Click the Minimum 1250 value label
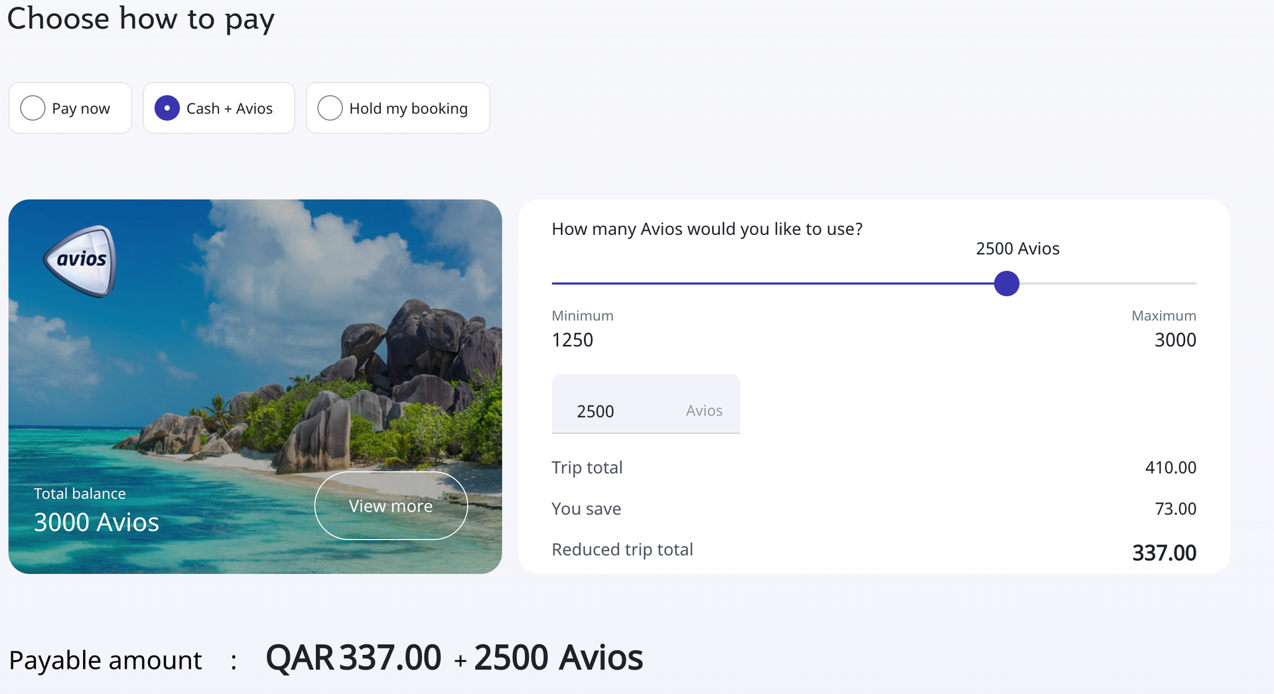The height and width of the screenshot is (694, 1274). click(572, 340)
